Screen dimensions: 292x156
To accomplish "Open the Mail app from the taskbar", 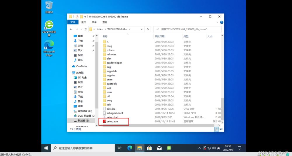I will [159, 148].
